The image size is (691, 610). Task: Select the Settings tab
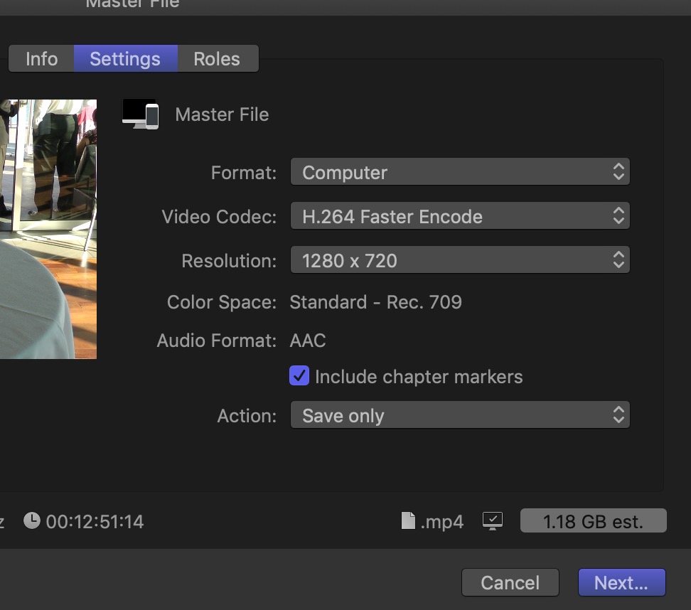(125, 59)
